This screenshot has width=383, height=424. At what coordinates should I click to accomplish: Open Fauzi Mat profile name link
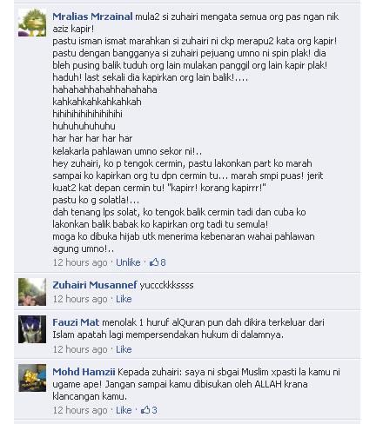coord(76,322)
